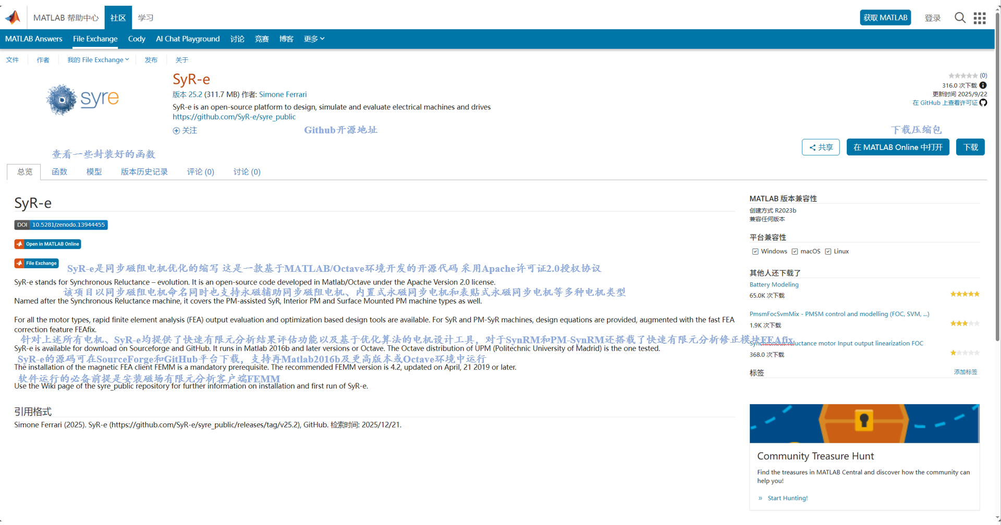Click the DOI zenodo badge

pos(61,225)
